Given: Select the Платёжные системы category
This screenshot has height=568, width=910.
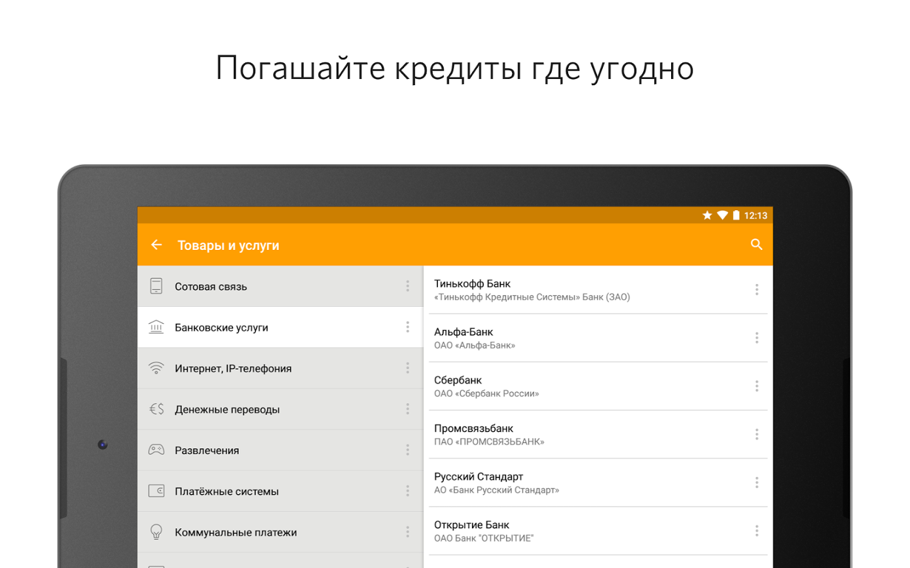Looking at the screenshot, I should click(x=280, y=491).
